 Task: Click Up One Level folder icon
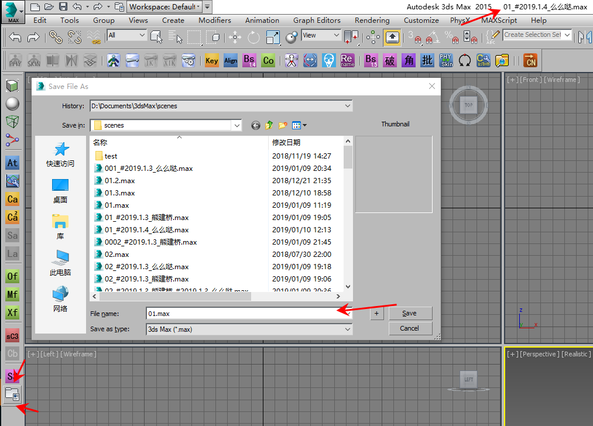click(269, 125)
